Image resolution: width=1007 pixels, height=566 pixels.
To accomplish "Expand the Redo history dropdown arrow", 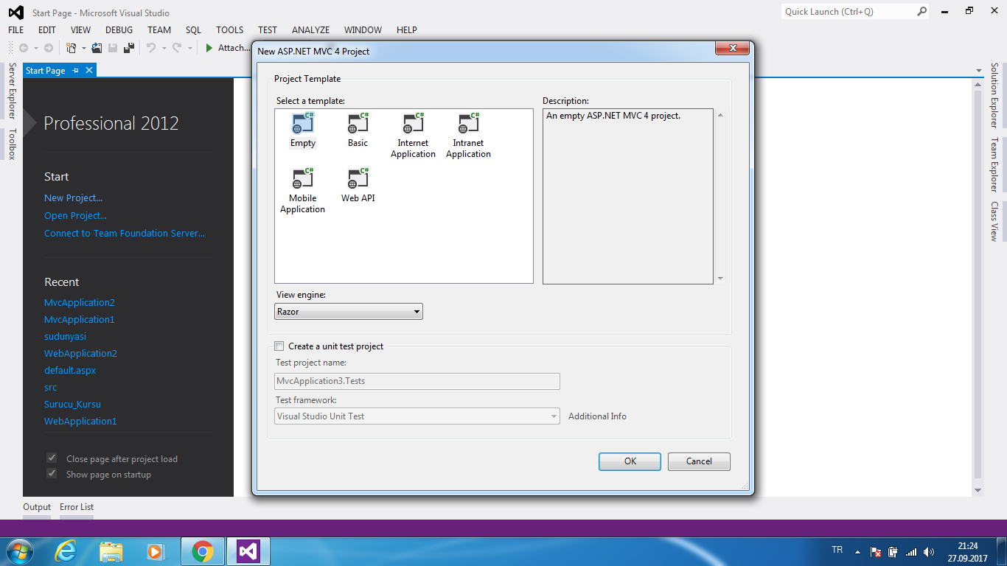I will pyautogui.click(x=189, y=48).
